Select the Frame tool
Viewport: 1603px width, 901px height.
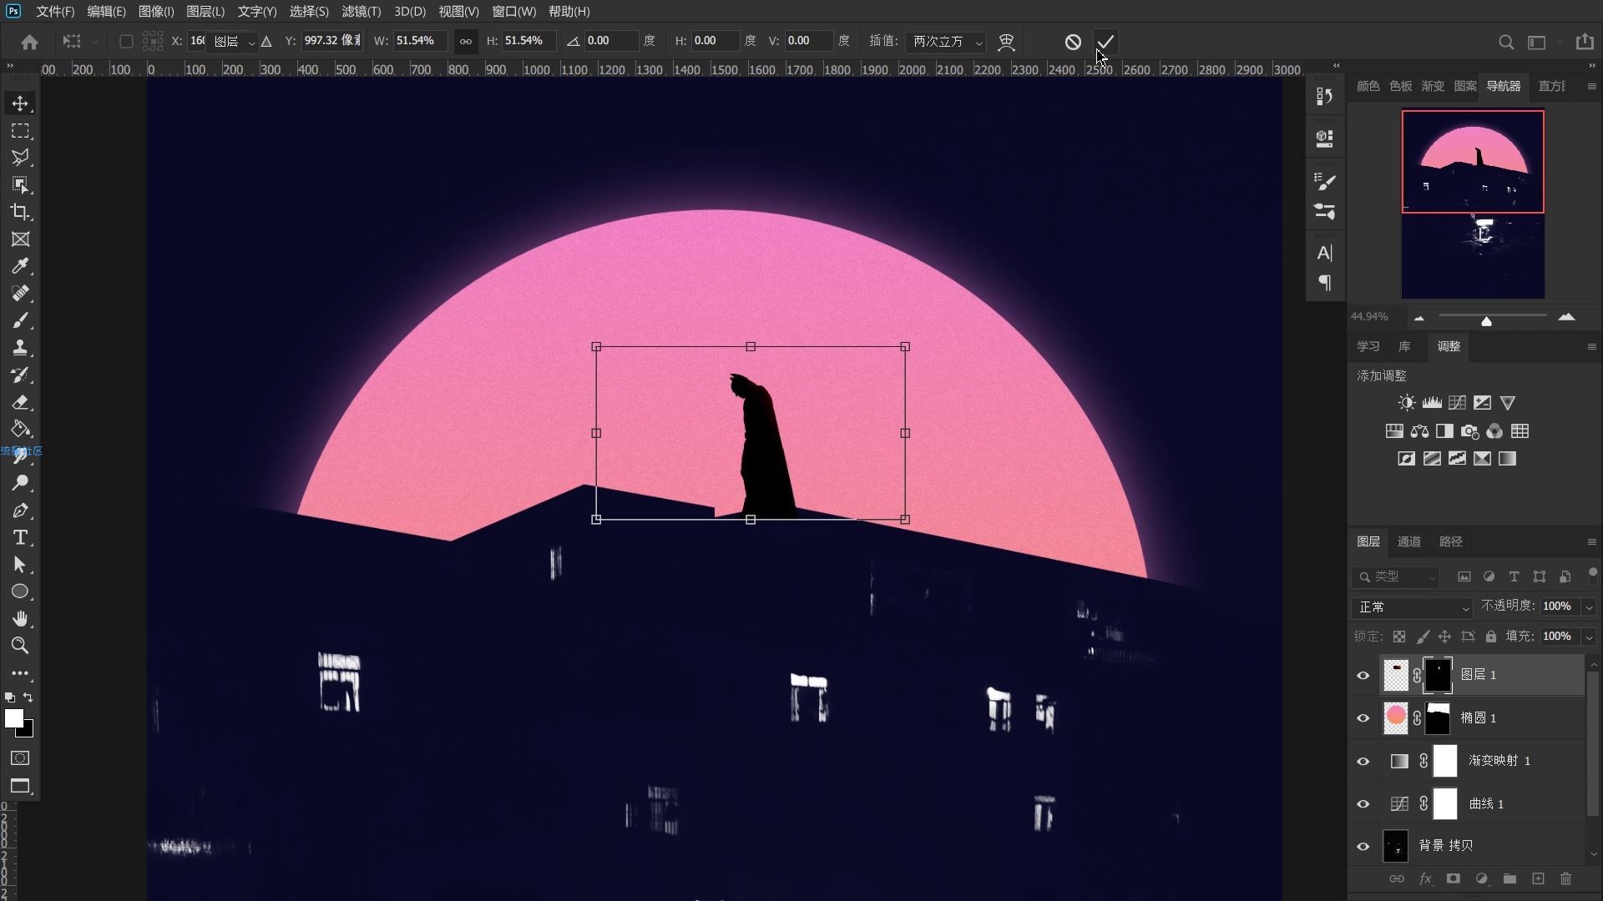(x=20, y=239)
